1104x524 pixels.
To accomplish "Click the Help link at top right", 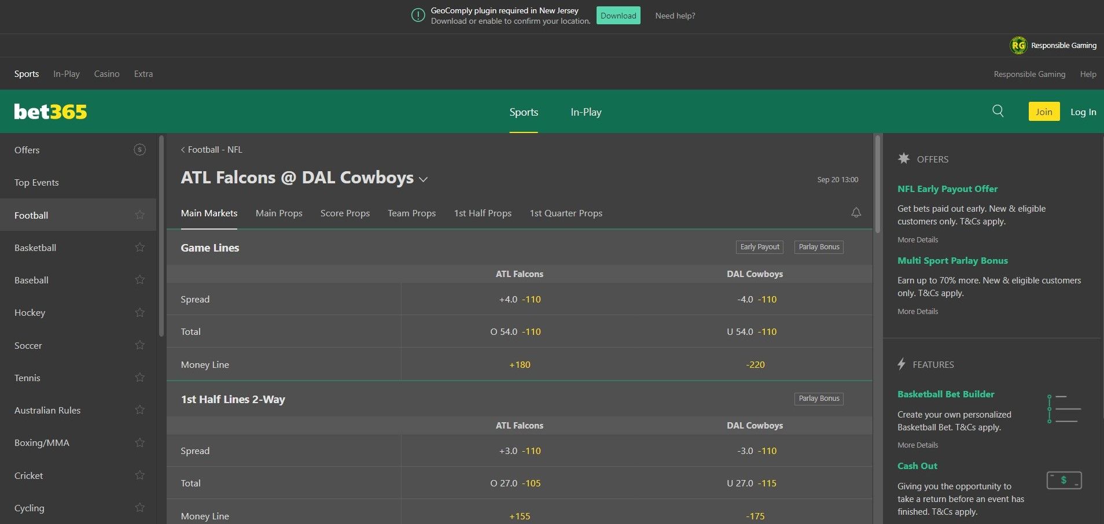I will point(1088,74).
